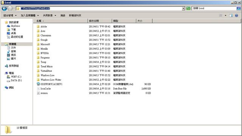The width and height of the screenshot is (242, 136).
Task: Open the WIN7 (C:) drive
Action: pyautogui.click(x=14, y=77)
